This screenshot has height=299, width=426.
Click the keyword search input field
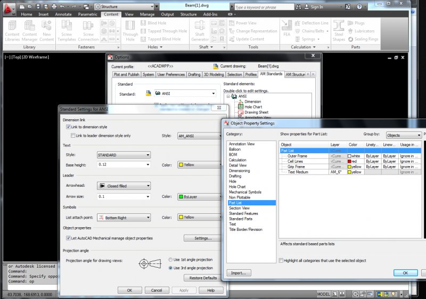264,7
